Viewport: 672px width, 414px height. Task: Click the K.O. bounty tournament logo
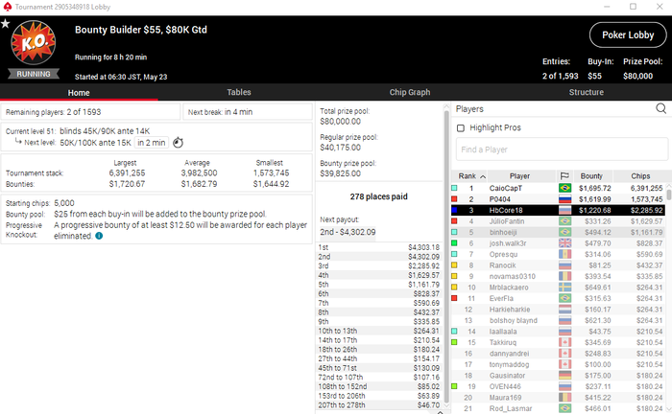point(34,43)
